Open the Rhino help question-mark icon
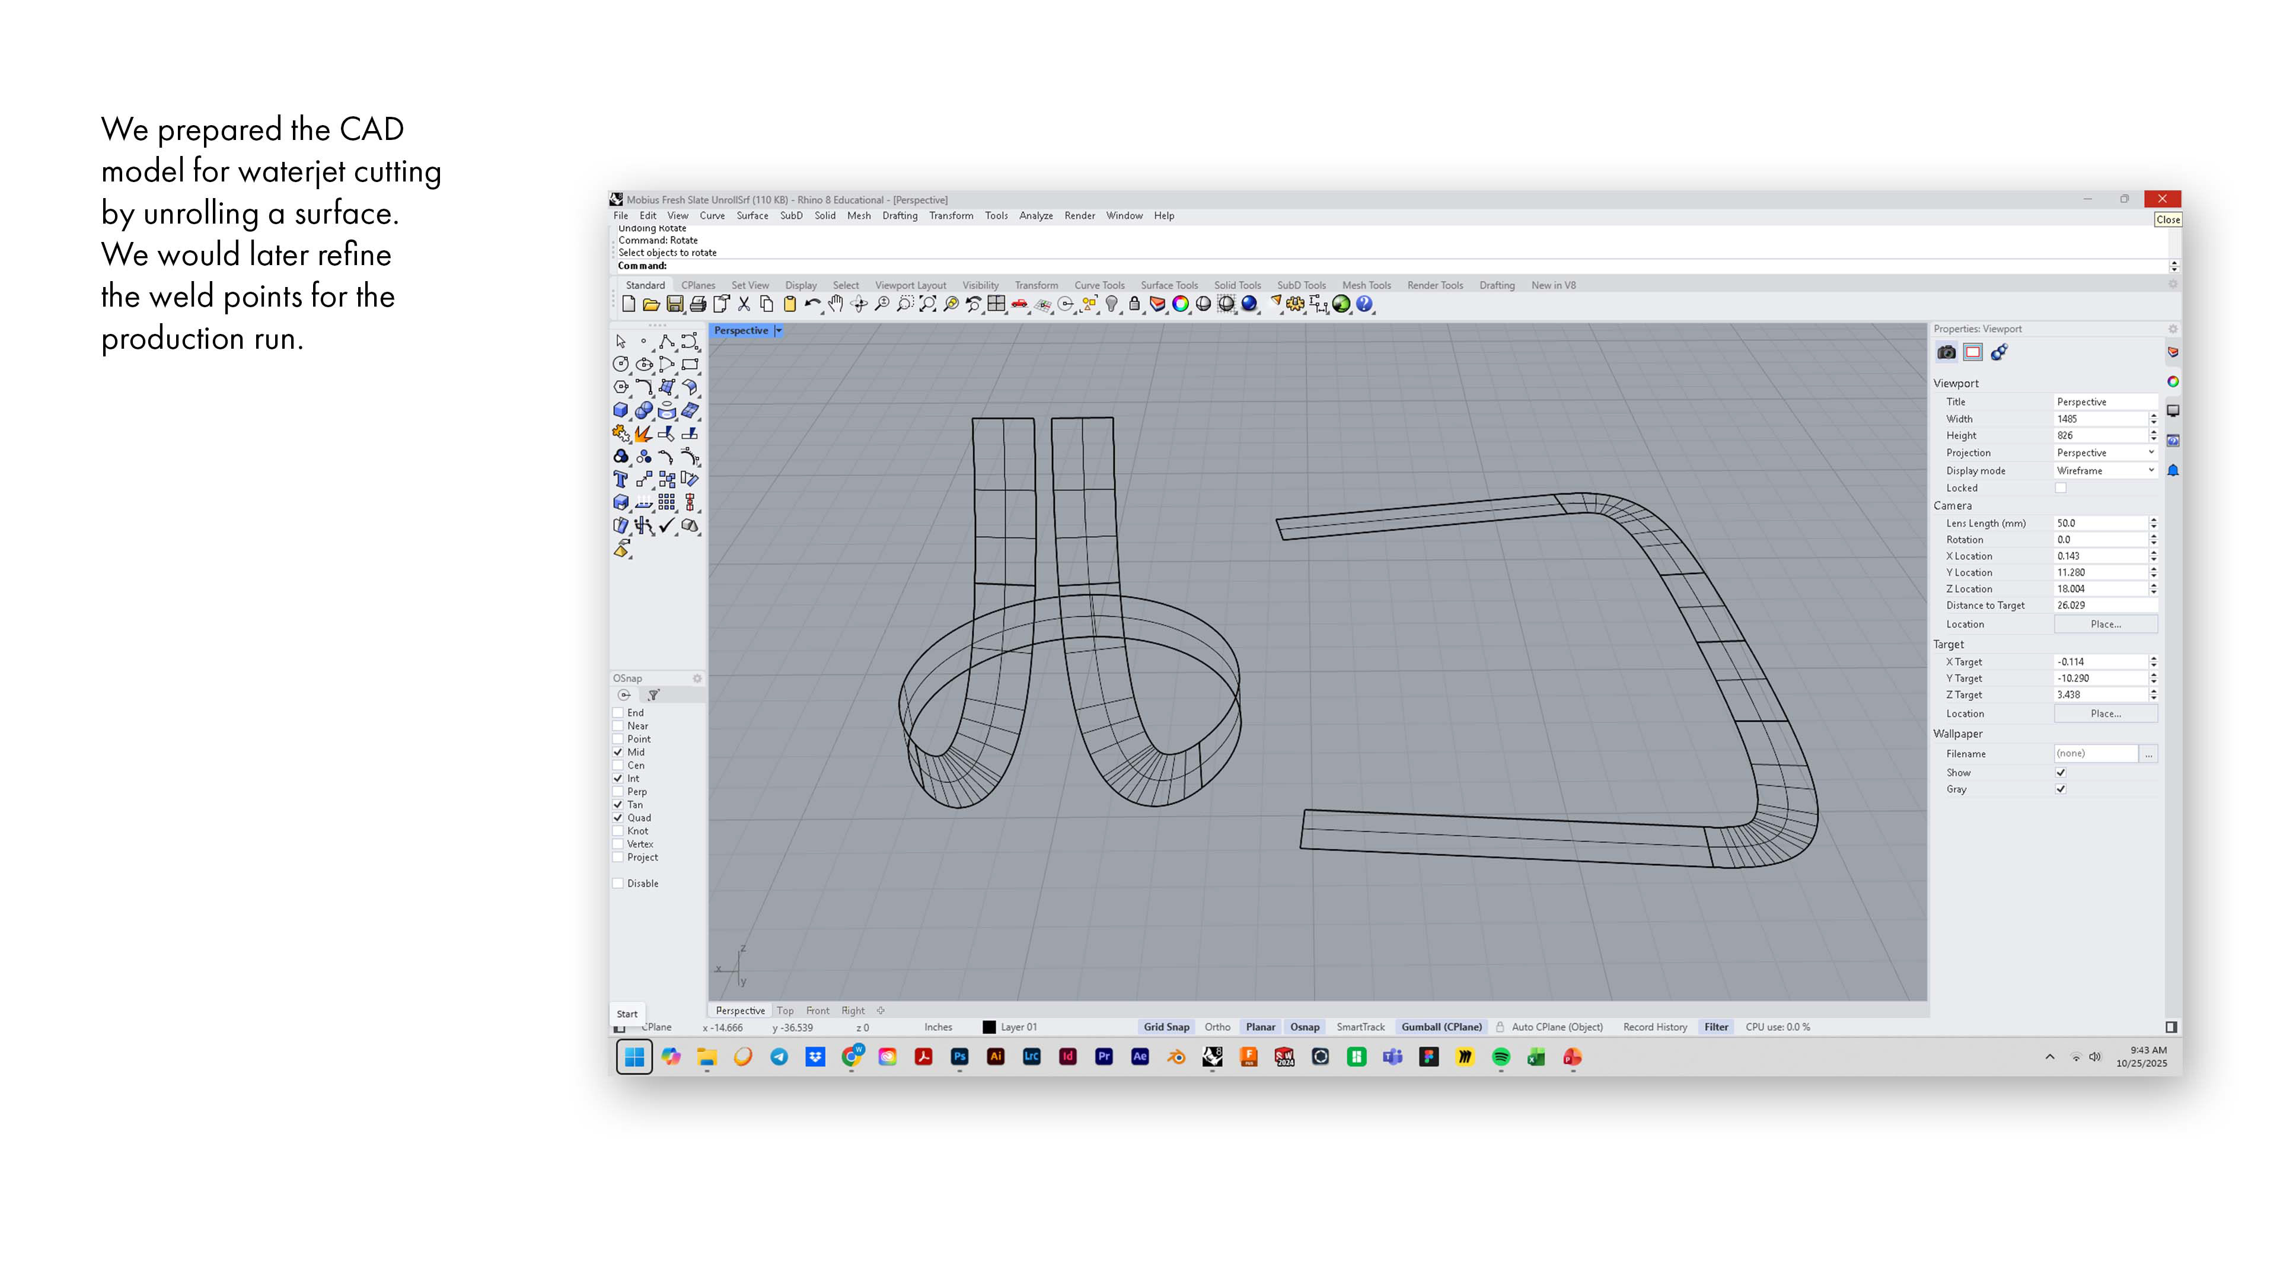 pyautogui.click(x=1364, y=304)
